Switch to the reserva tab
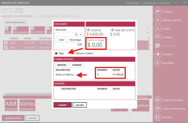188x123 pixels. 7,9
